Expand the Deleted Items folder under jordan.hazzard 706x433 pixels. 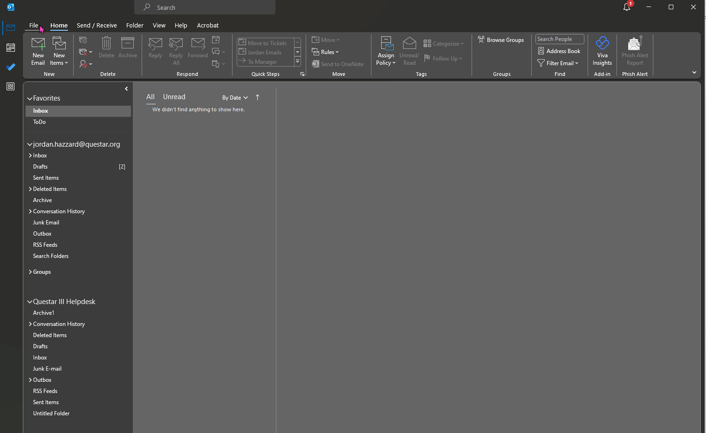30,189
